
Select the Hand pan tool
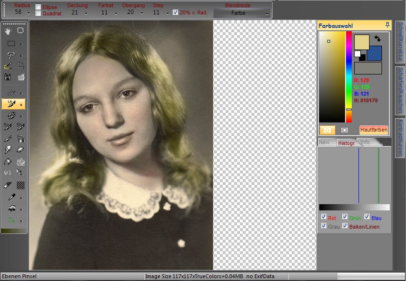[8, 30]
